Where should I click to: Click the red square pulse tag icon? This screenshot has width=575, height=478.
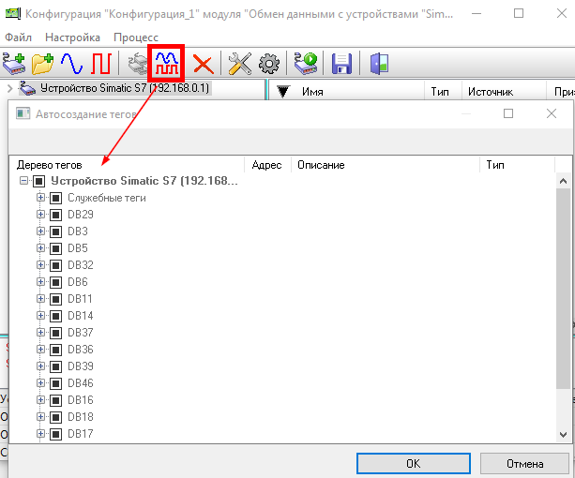click(100, 64)
